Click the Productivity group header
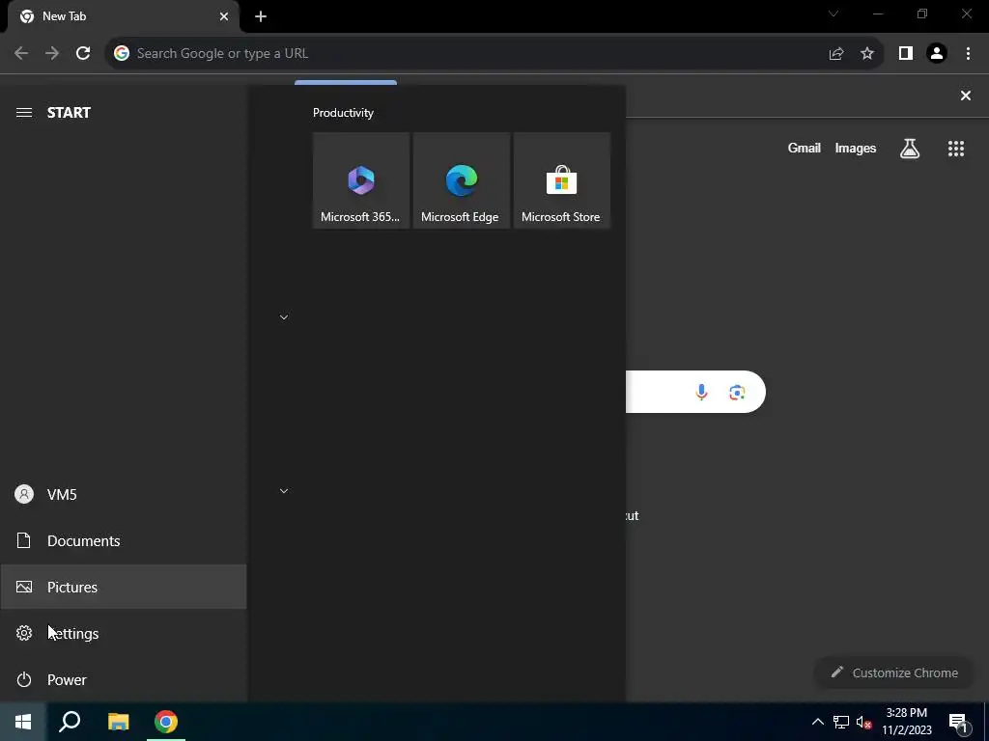Image resolution: width=989 pixels, height=741 pixels. click(343, 113)
